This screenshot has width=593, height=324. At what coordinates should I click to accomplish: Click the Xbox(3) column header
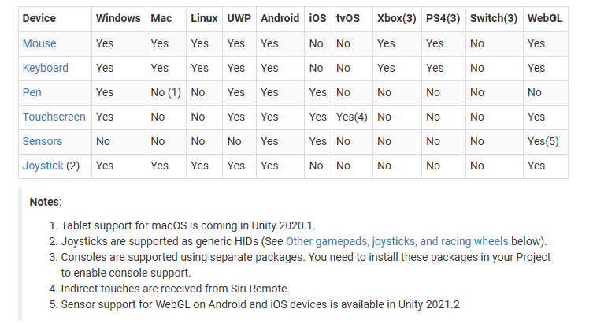pyautogui.click(x=396, y=18)
